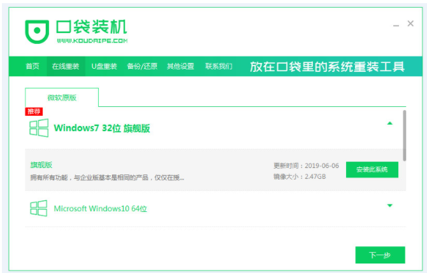Expand the Microsoft Windows10 64位 section arrow

pos(389,206)
